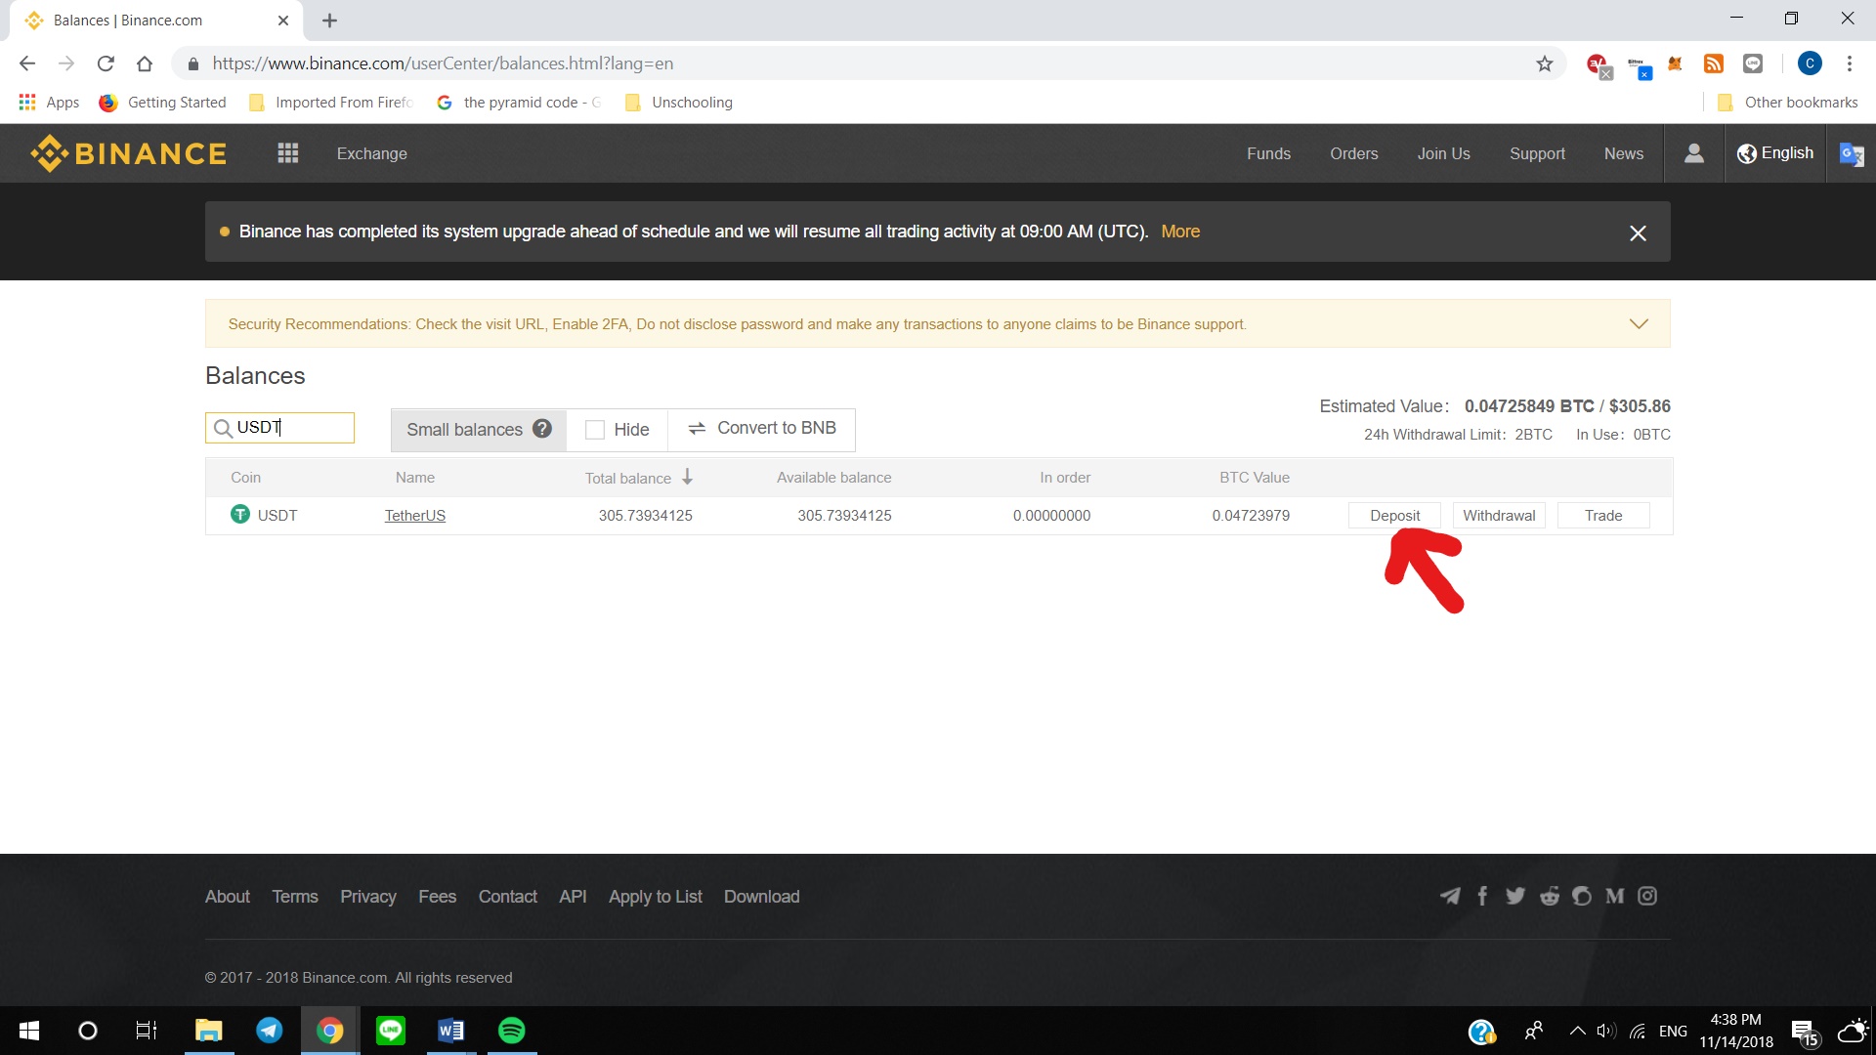Screen dimensions: 1876x1055
Task: Open Spotify from the taskbar
Action: tap(511, 1031)
